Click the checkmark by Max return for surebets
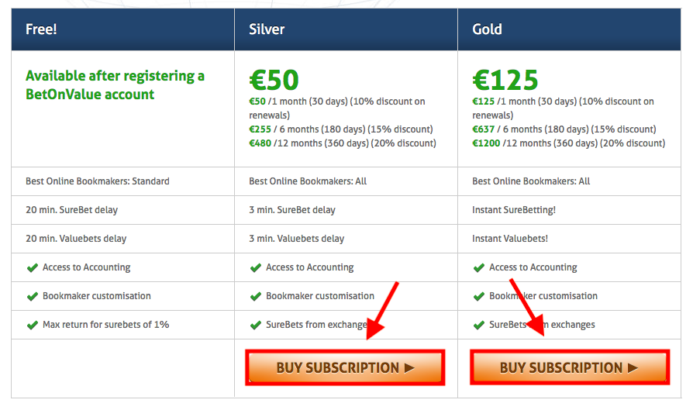The height and width of the screenshot is (410, 693). click(33, 326)
